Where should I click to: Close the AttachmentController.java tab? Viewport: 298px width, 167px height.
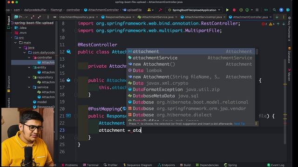(271, 17)
